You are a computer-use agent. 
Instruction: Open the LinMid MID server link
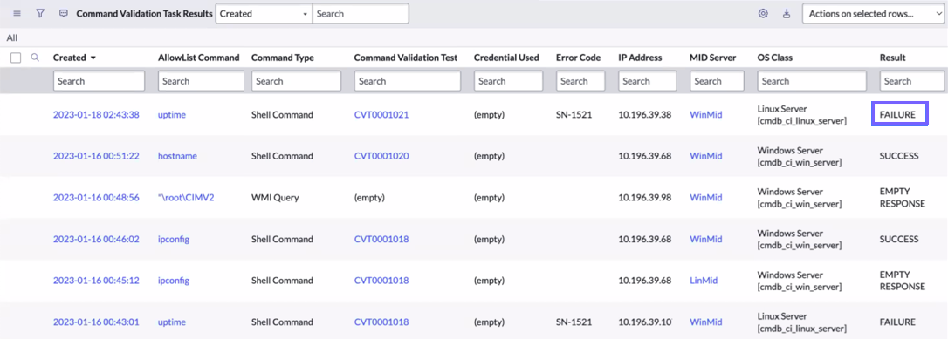pos(704,281)
